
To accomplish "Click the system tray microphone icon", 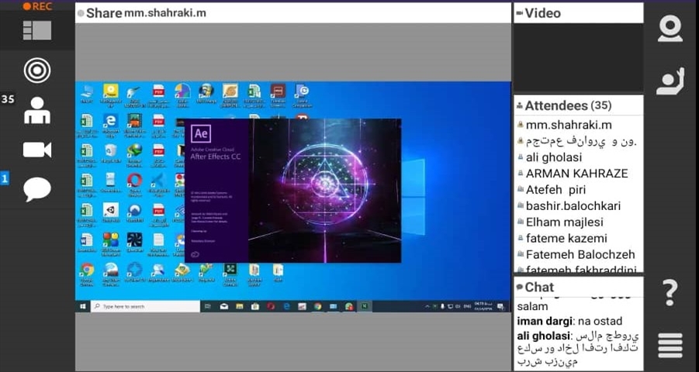I will pyautogui.click(x=443, y=306).
